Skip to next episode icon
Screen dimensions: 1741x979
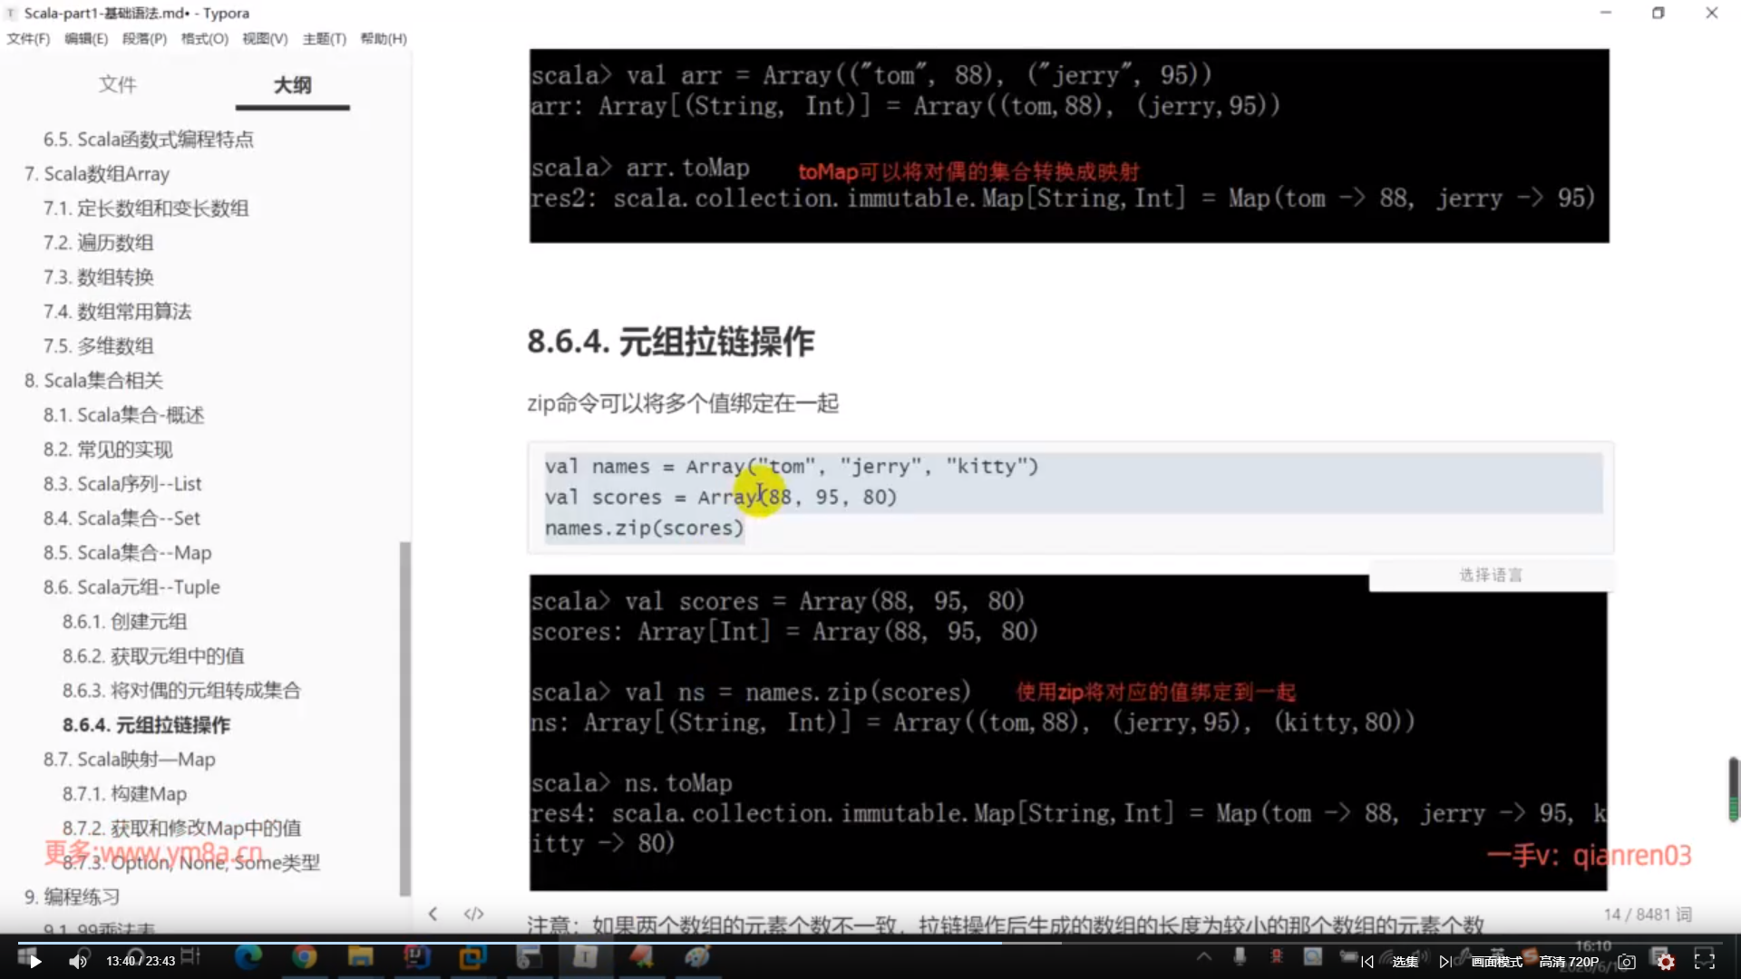pos(1444,962)
